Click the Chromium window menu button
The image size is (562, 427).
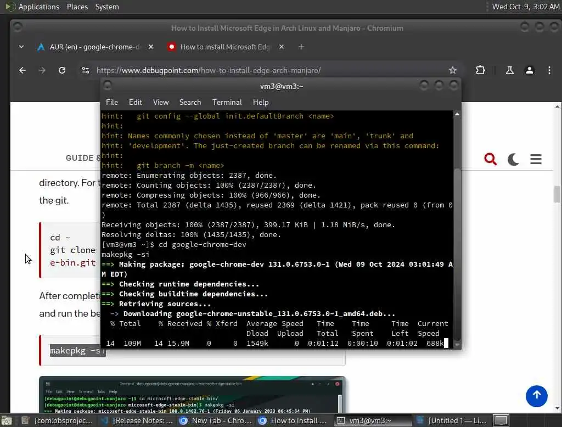[17, 27]
